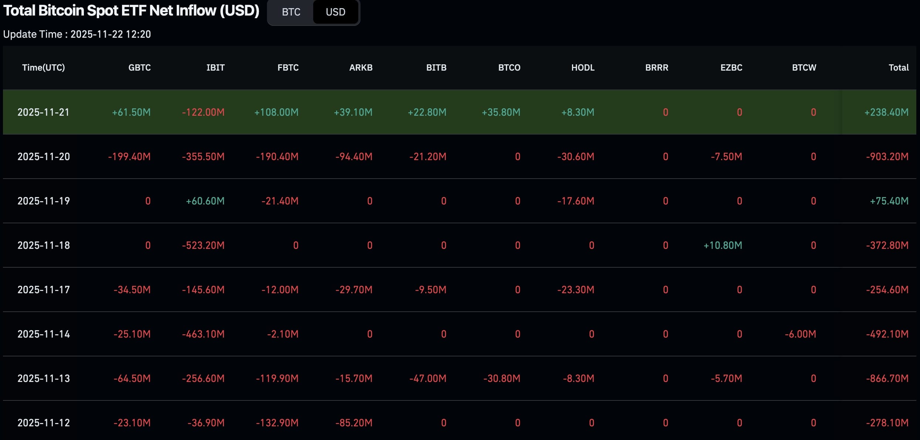Screen dimensions: 920x440
Task: Click the +61.50M GBTC value
Action: (131, 112)
